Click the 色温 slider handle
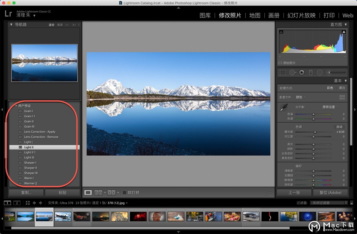Image resolution: width=357 pixels, height=234 pixels. (313, 114)
